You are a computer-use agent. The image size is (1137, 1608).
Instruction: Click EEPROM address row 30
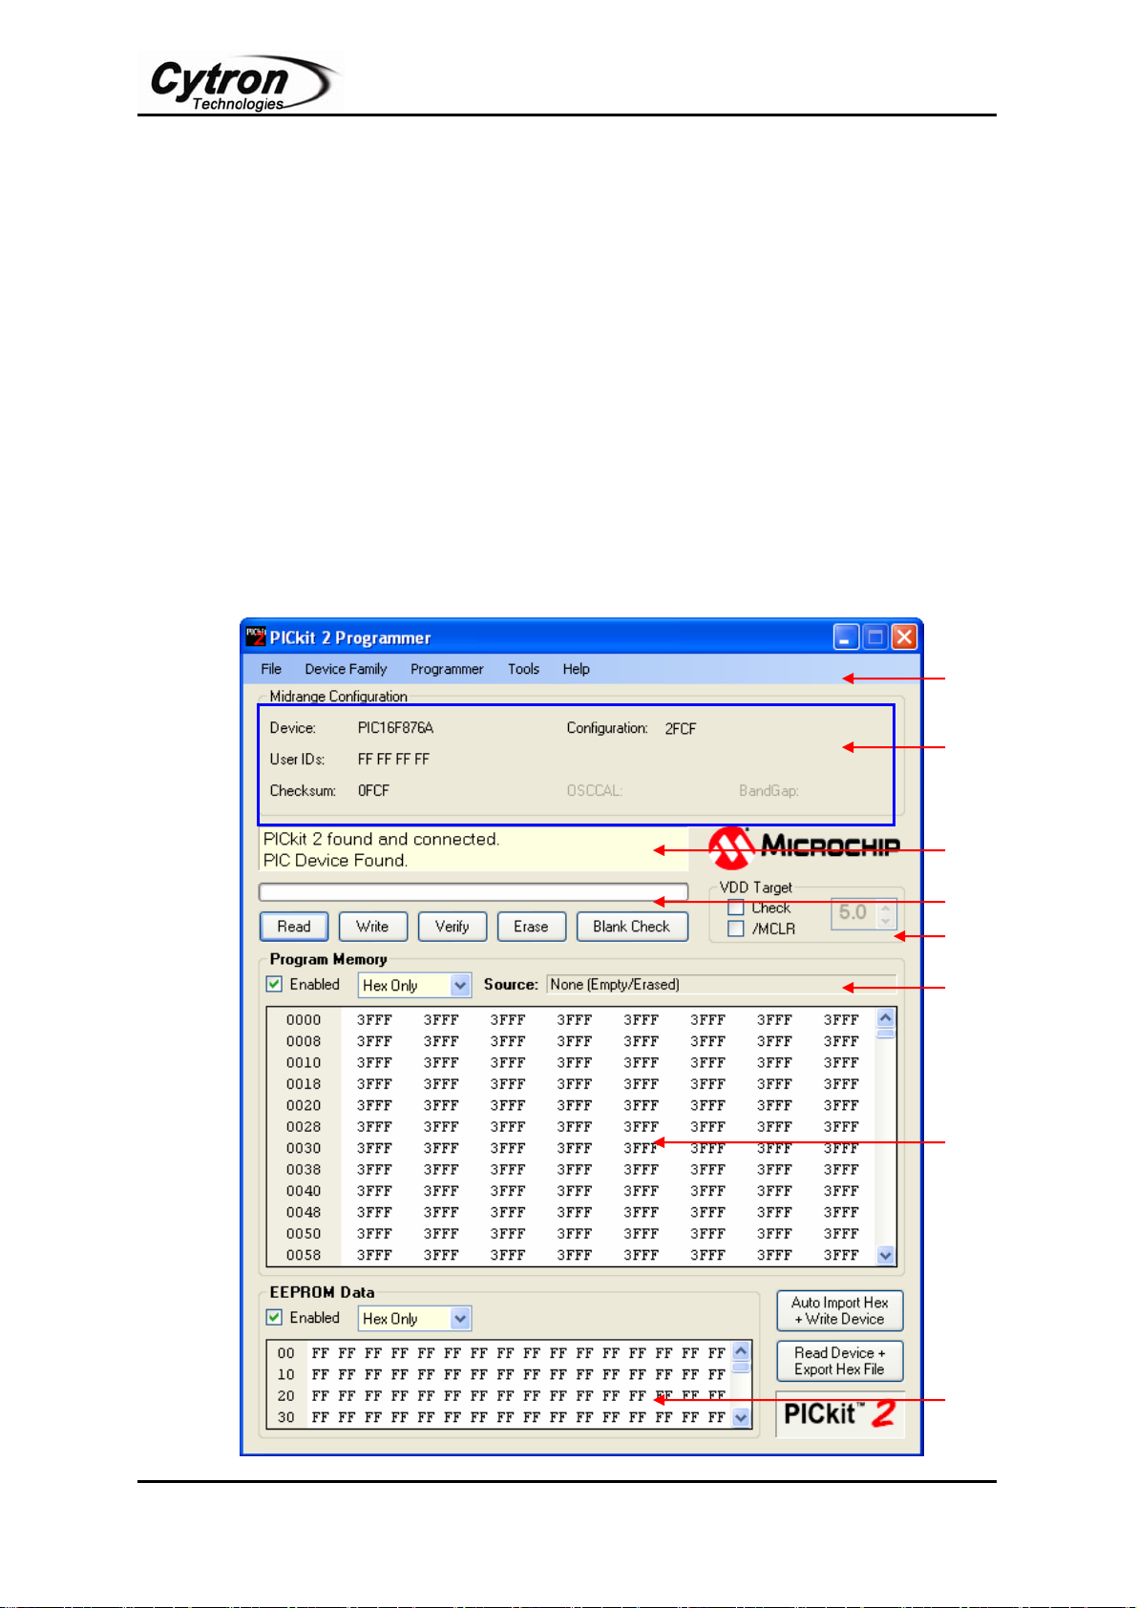pos(286,1417)
